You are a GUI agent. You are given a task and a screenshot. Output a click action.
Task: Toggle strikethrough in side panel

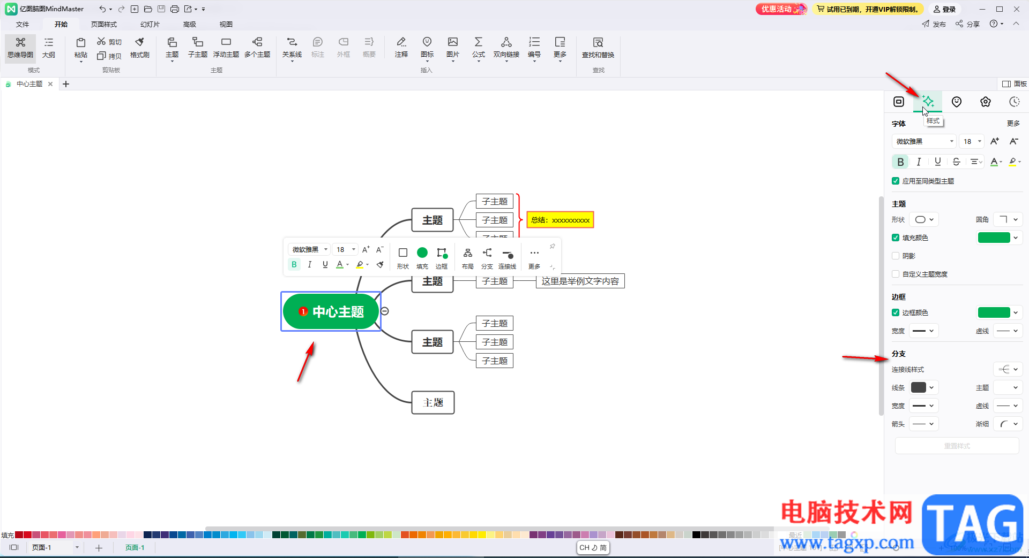pos(956,162)
